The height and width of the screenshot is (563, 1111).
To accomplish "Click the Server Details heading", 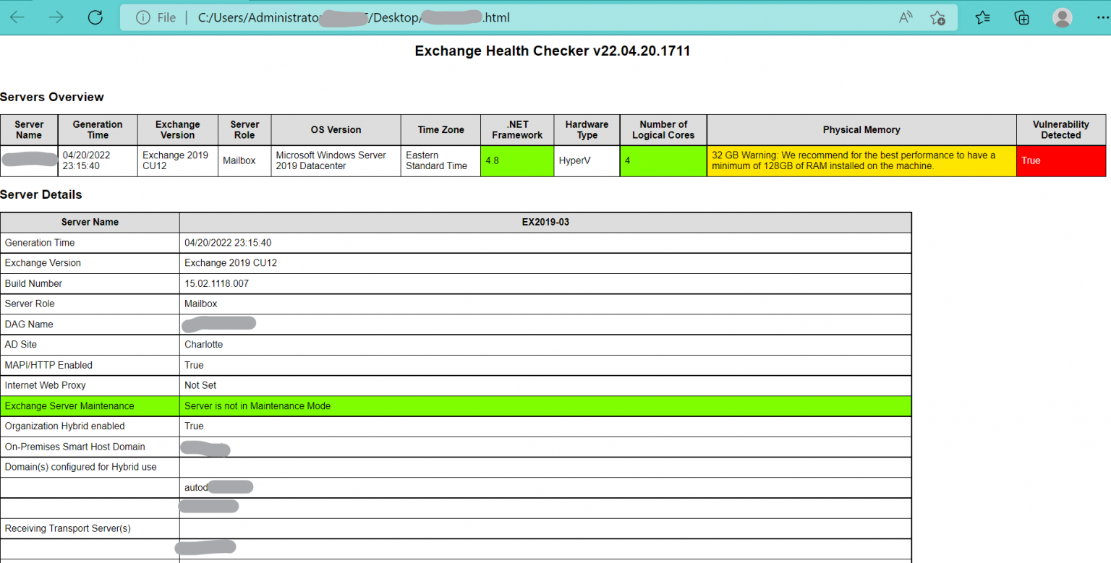I will [42, 194].
